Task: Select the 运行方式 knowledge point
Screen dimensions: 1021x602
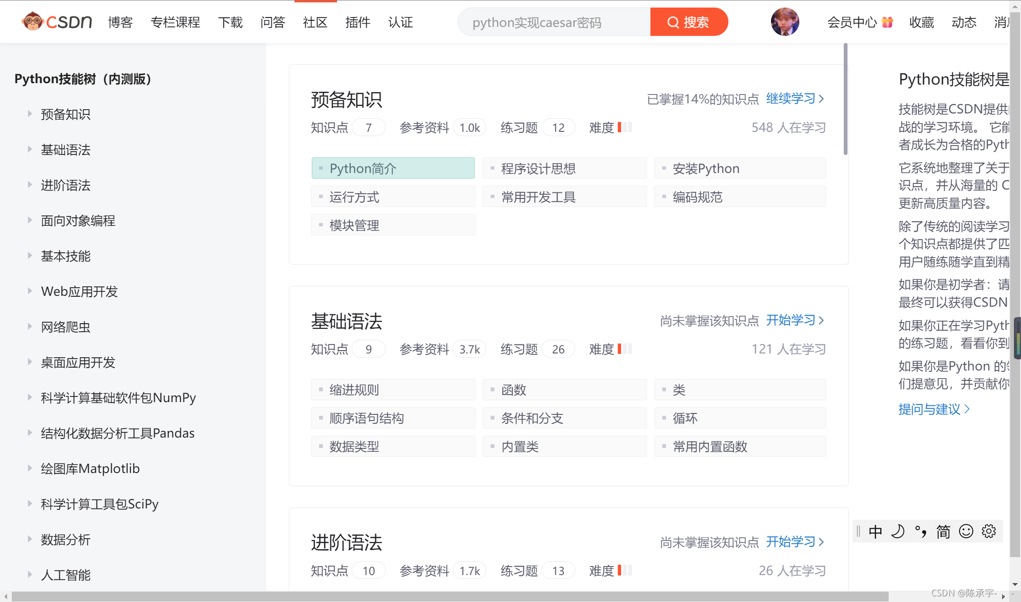Action: pyautogui.click(x=393, y=197)
